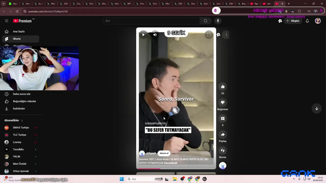Click the site info icon in address bar
Viewport: 326px width, 183px height.
(x=24, y=11)
